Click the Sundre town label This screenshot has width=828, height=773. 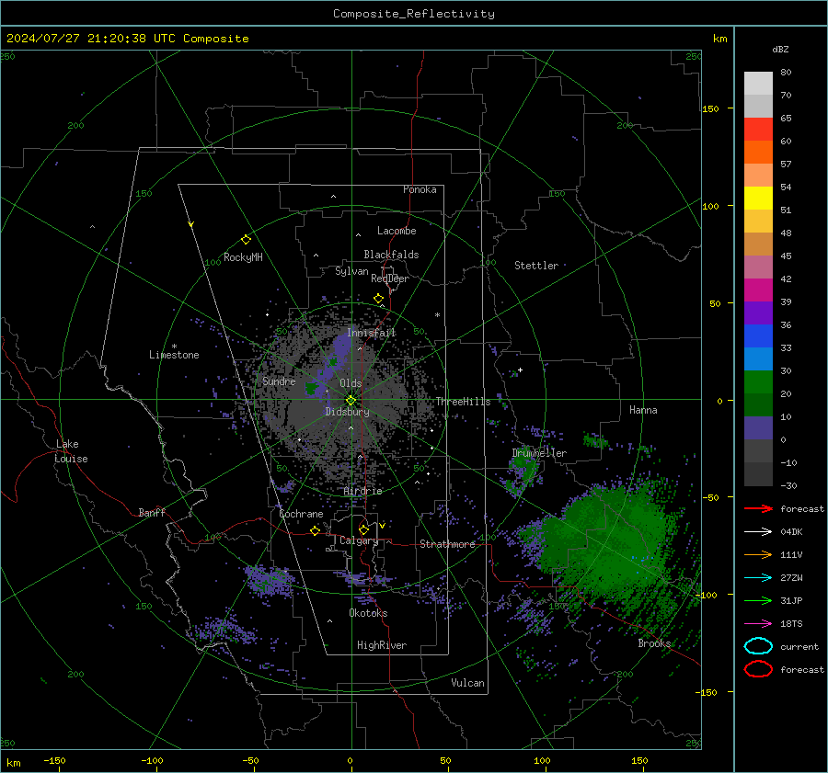(x=279, y=381)
